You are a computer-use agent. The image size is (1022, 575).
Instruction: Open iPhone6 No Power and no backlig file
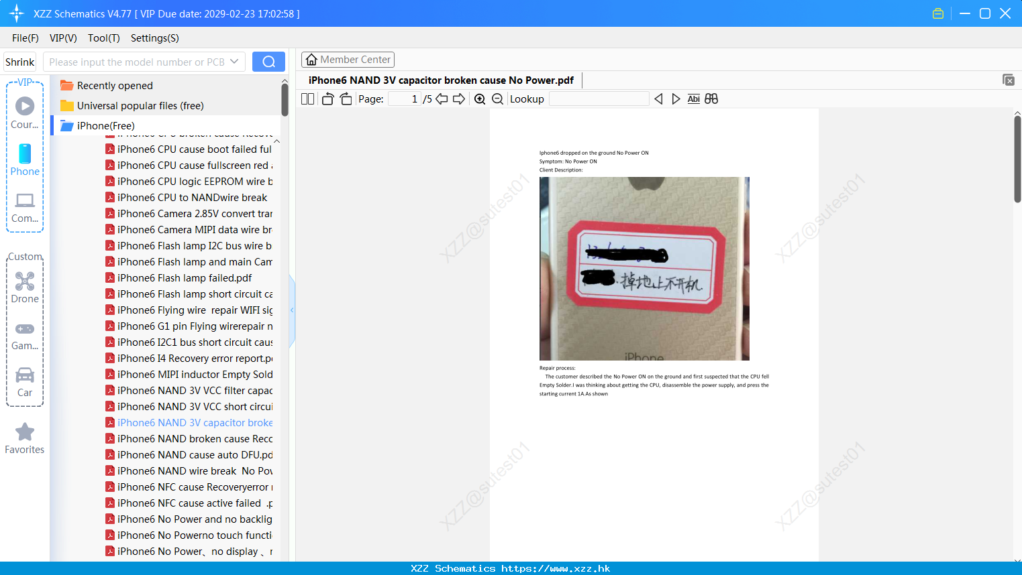click(x=195, y=519)
